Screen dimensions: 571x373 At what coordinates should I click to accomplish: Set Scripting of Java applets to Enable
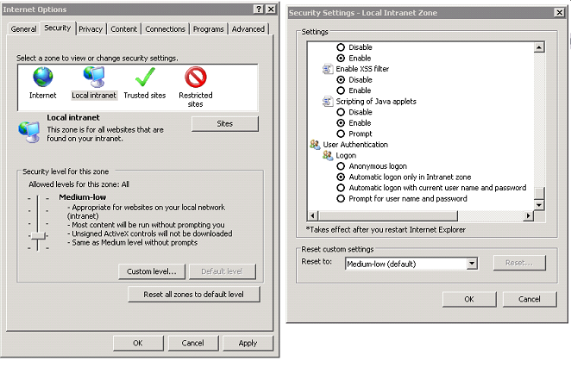(x=341, y=123)
